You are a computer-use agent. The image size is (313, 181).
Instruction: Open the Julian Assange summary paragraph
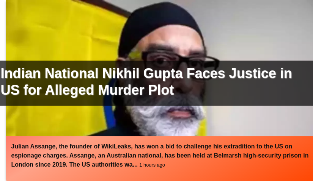tap(160, 156)
